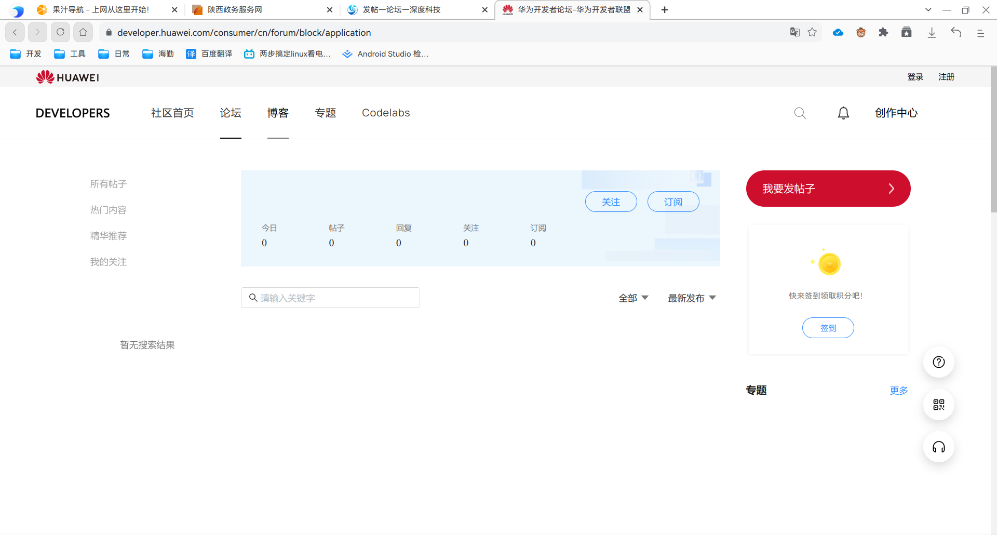Open 精华推荐 in the left sidebar
The height and width of the screenshot is (535, 997).
tap(109, 236)
